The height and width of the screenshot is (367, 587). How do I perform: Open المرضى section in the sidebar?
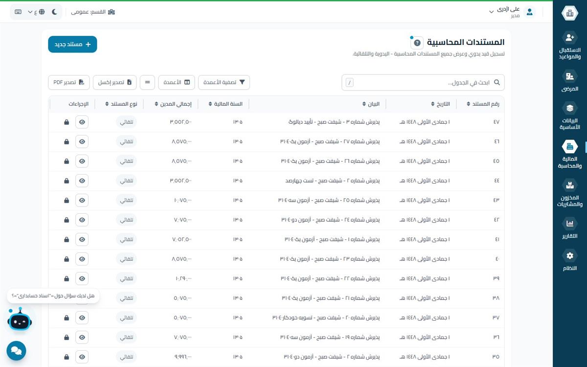point(569,81)
